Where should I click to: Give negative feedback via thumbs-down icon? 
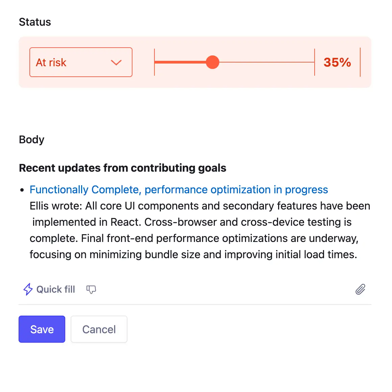coord(91,290)
